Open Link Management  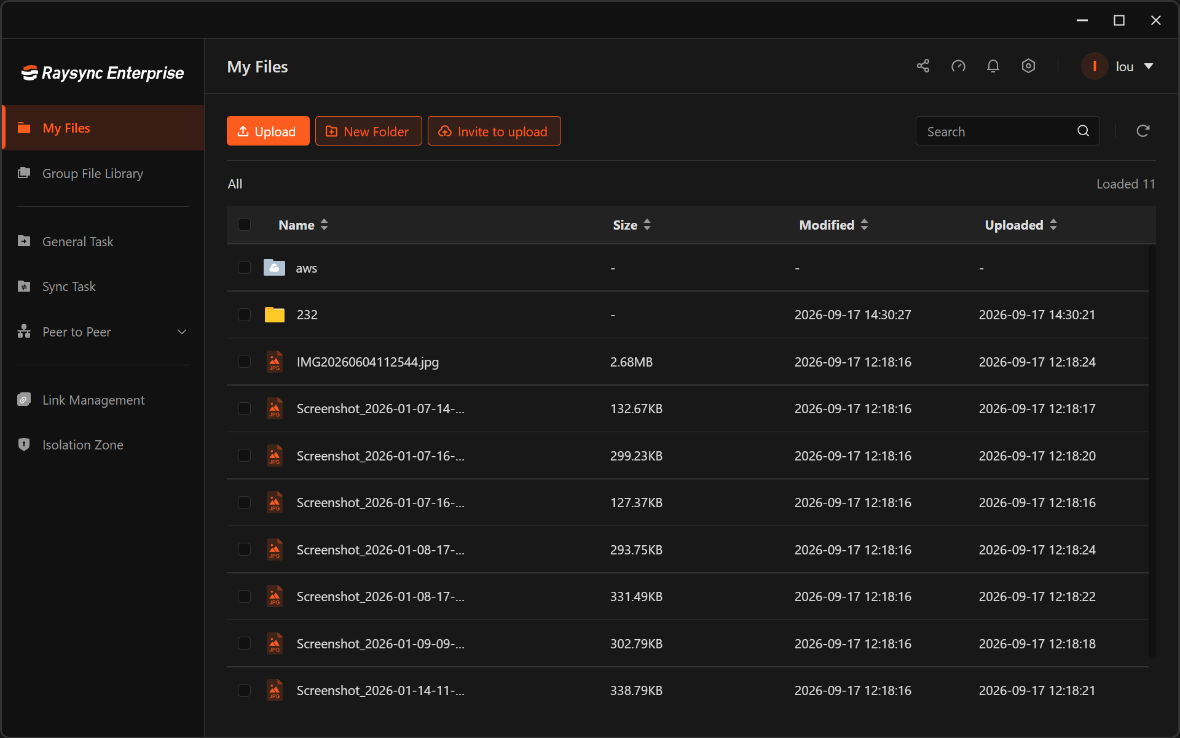(103, 400)
